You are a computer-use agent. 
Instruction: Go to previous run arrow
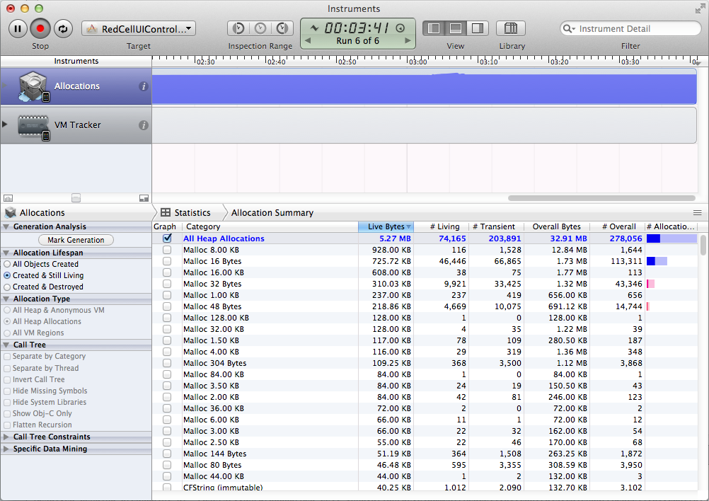click(x=308, y=41)
